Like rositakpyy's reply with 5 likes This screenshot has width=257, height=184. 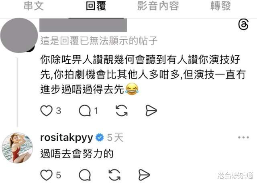[x=47, y=175]
